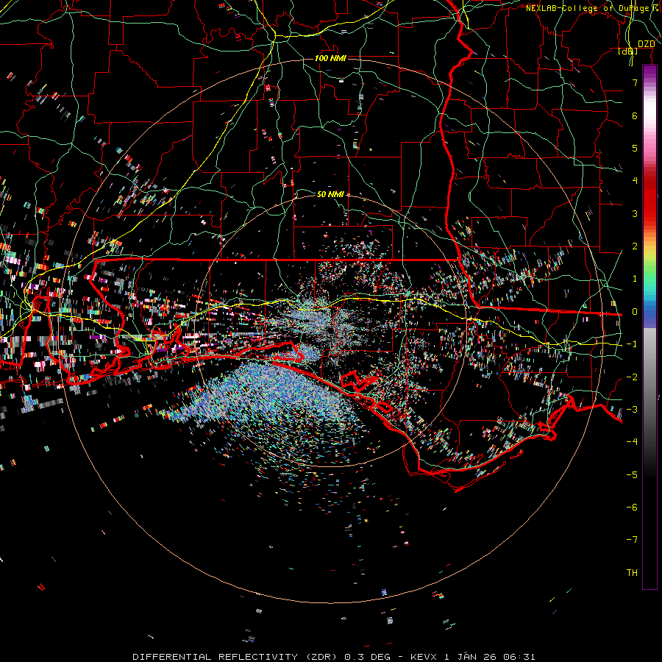
Task: Click the 6 dB scale label
Action: [635, 115]
